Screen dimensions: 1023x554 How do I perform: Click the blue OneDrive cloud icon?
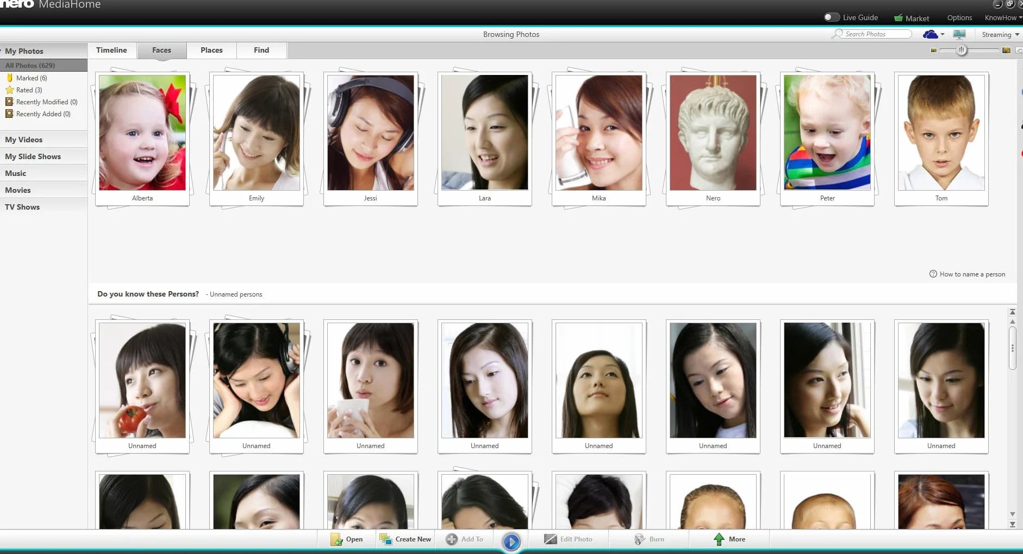pyautogui.click(x=930, y=34)
